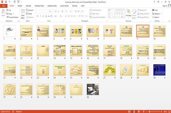Collapse the ribbon with the chevron

click(x=169, y=21)
